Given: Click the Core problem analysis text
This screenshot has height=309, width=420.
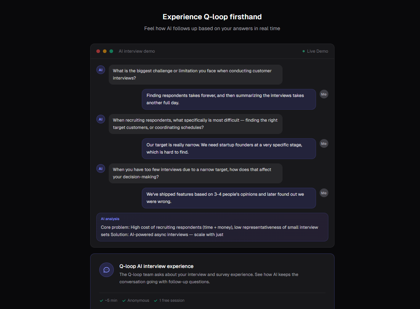Looking at the screenshot, I should pyautogui.click(x=209, y=231).
